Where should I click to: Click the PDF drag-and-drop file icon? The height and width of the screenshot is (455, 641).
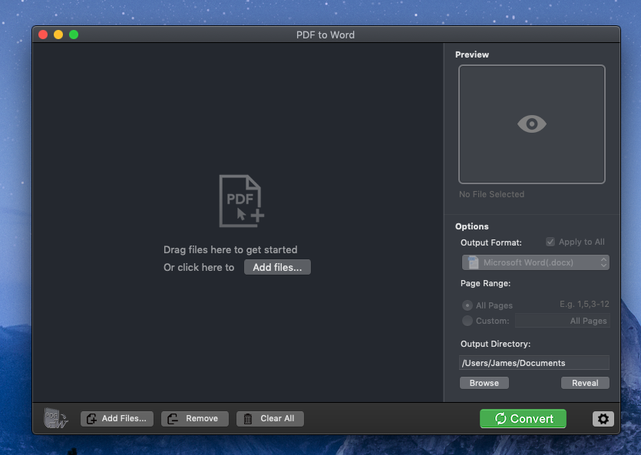point(241,201)
